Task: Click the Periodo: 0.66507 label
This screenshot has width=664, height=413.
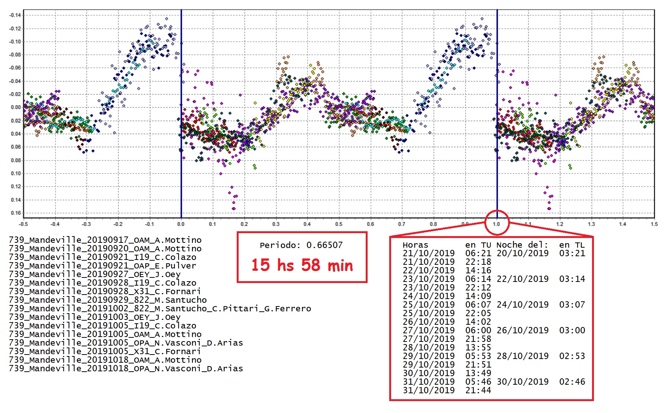Action: click(x=301, y=245)
